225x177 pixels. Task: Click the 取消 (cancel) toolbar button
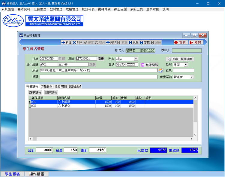click(100, 42)
